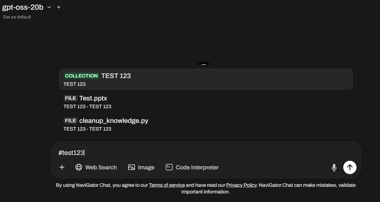Click the Image picture icon

pos(132,167)
